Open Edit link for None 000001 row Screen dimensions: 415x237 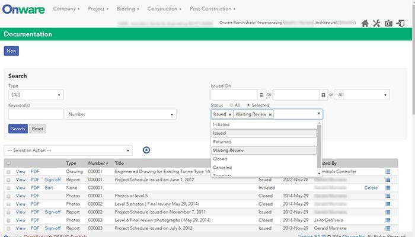click(49, 188)
